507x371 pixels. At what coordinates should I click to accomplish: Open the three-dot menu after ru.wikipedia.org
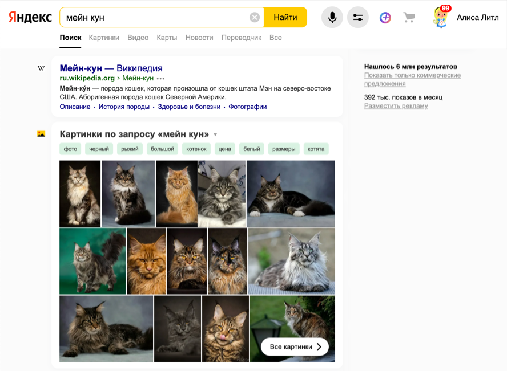click(161, 79)
